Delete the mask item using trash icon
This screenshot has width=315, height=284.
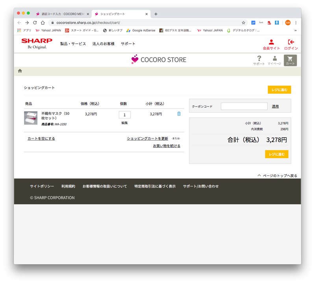179,114
